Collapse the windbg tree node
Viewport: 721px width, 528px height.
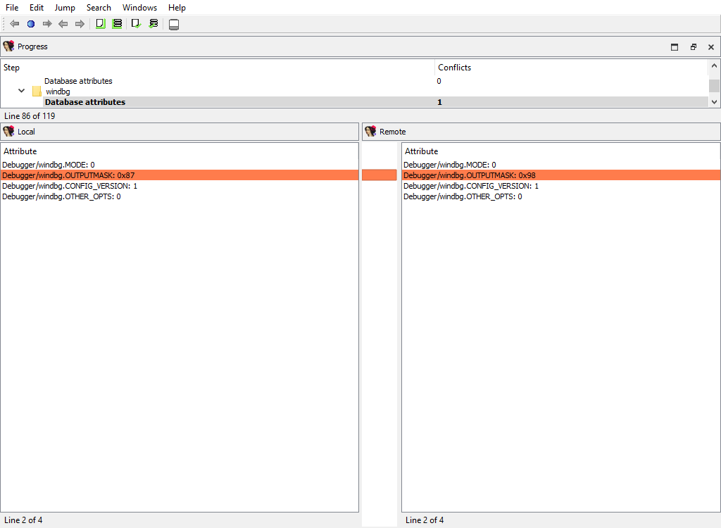21,92
